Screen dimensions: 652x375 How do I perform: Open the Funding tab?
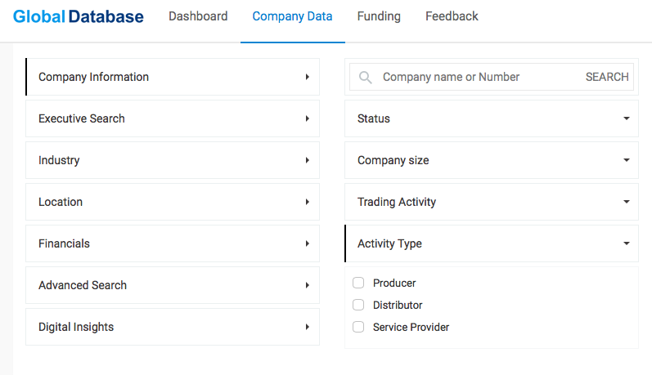[379, 16]
